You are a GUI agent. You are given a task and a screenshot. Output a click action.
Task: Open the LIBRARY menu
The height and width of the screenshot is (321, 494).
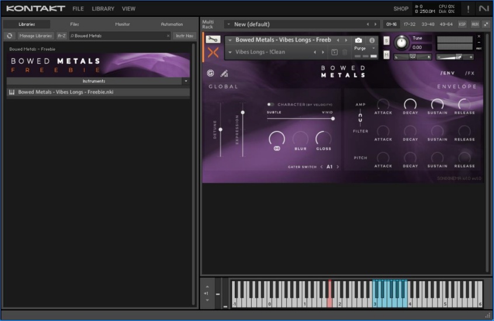[103, 9]
